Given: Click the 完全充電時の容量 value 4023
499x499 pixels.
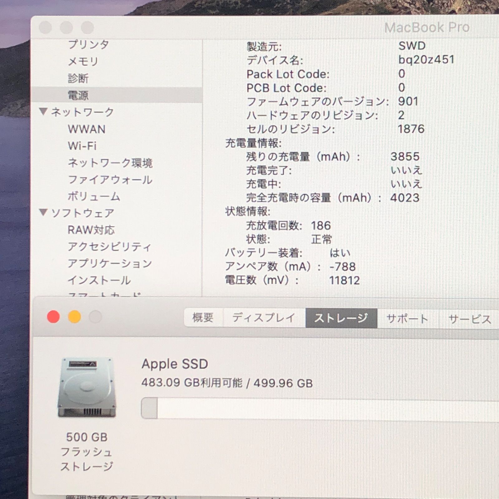Looking at the screenshot, I should [405, 198].
